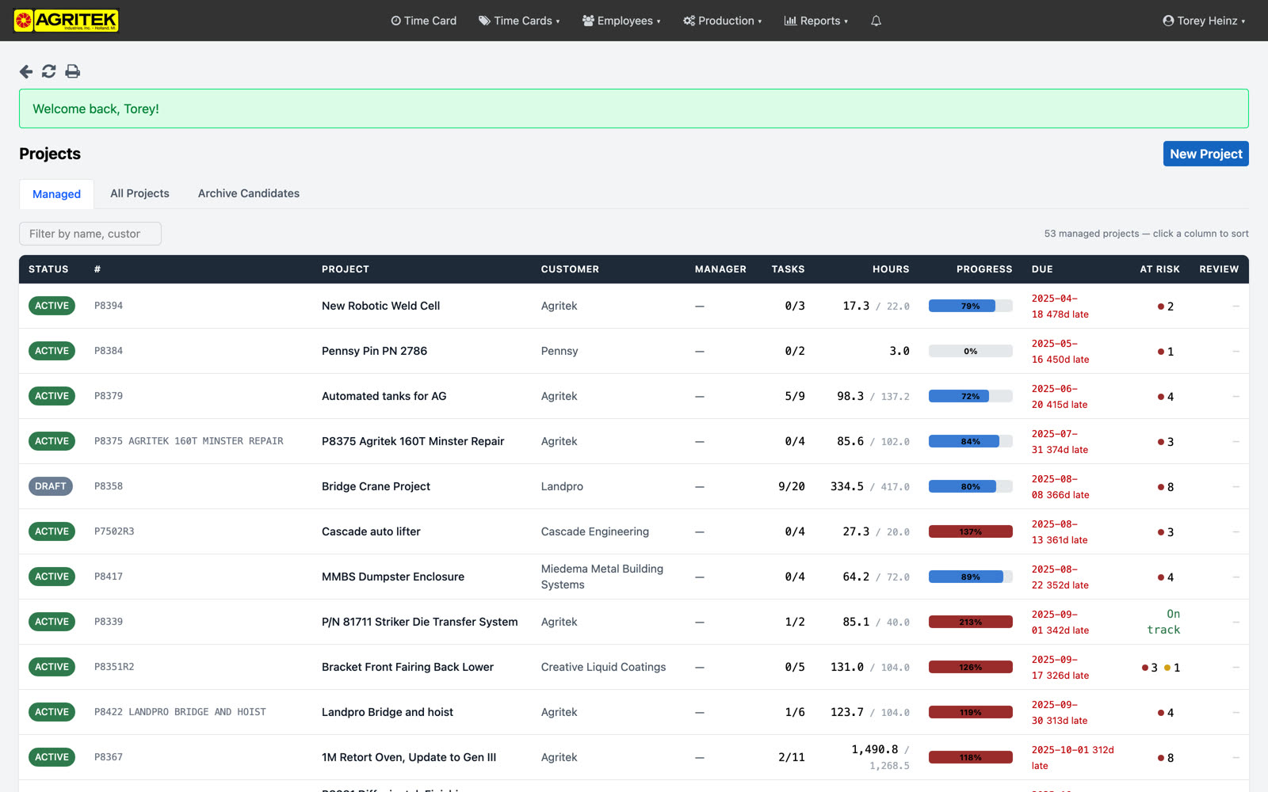Sort by the Tasks column header
This screenshot has height=792, width=1268.
coord(789,269)
